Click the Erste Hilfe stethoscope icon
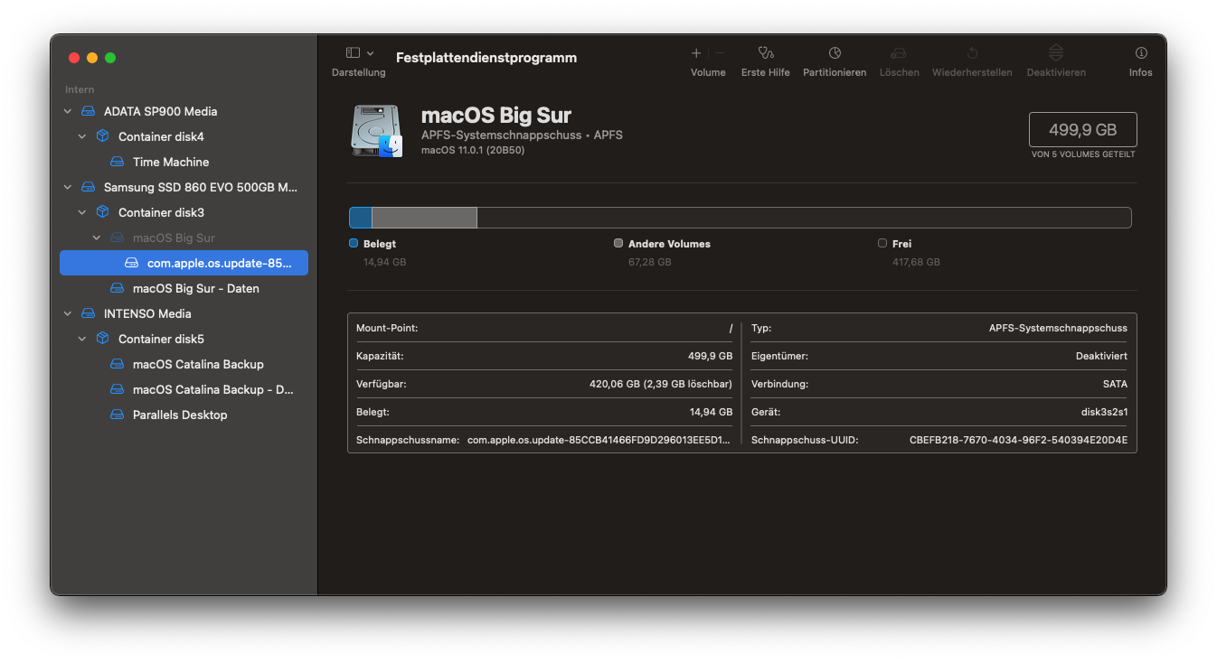 tap(766, 53)
